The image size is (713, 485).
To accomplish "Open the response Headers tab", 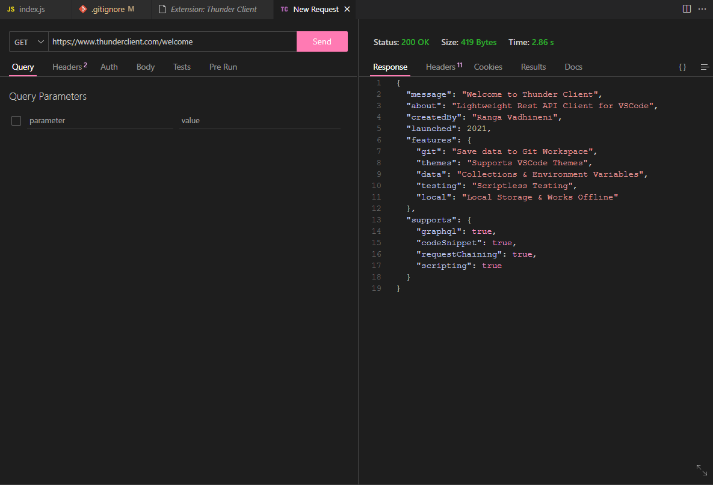I will click(444, 67).
